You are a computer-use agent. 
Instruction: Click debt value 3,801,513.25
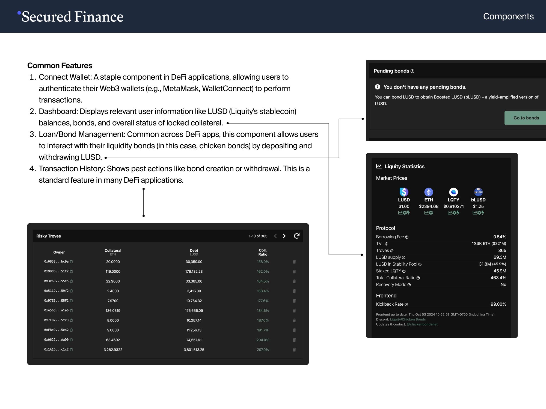point(194,350)
